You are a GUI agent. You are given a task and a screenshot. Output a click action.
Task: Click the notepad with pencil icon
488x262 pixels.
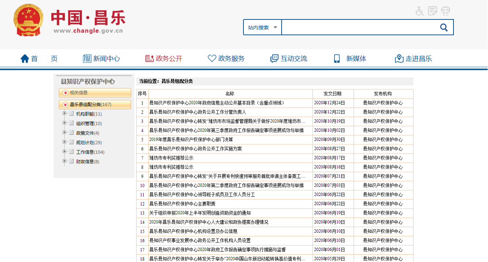pos(433,11)
